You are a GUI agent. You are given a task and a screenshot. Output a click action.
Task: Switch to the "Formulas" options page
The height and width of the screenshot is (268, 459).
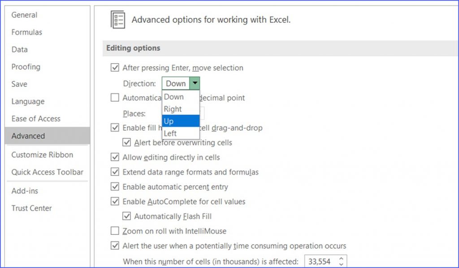[x=27, y=32]
